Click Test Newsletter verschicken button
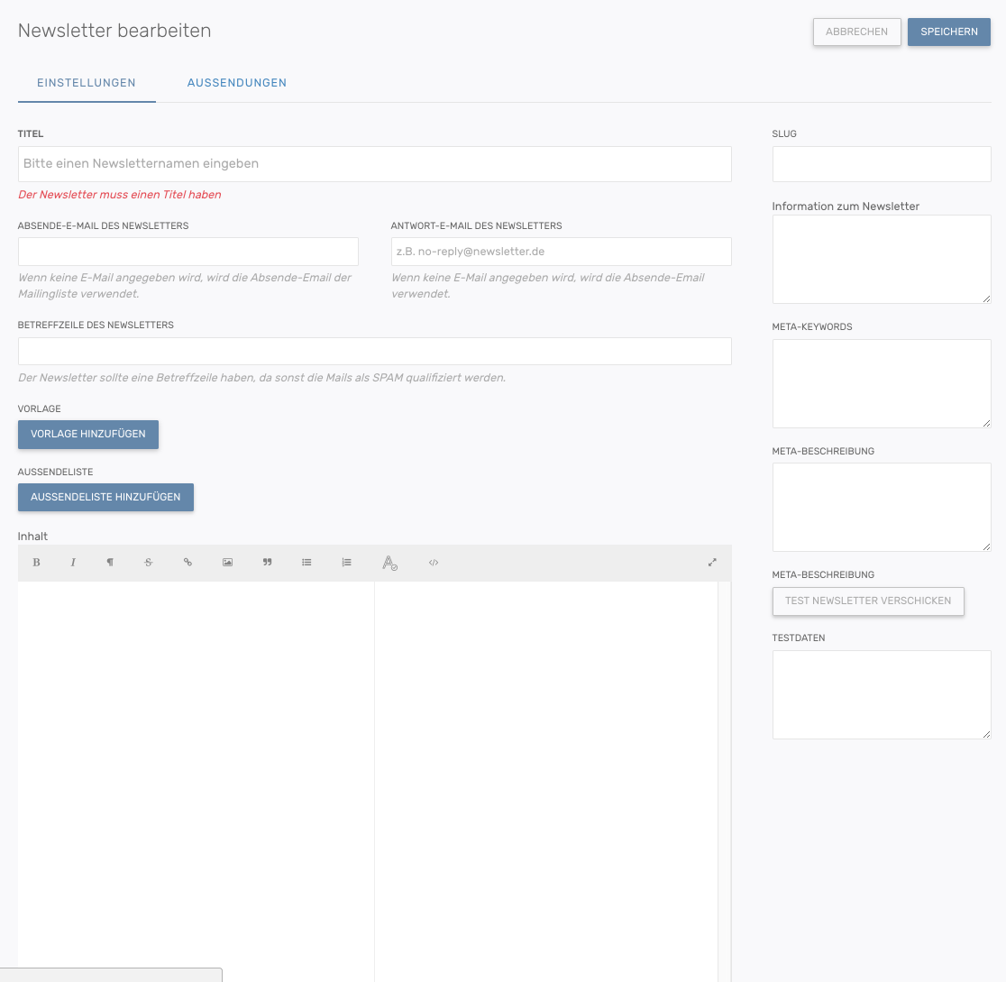Viewport: 1006px width, 982px height. click(868, 601)
